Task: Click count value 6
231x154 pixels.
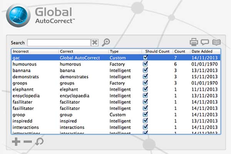Action: [175, 64]
